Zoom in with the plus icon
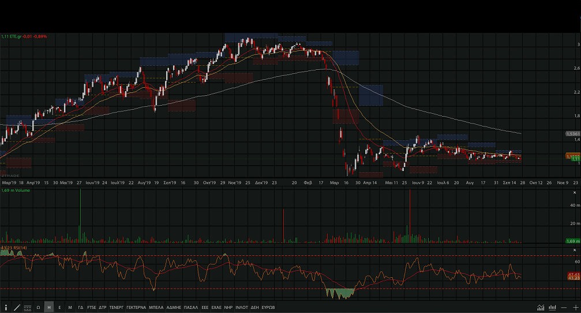Screen dimensions: 581x313 pos(575,307)
